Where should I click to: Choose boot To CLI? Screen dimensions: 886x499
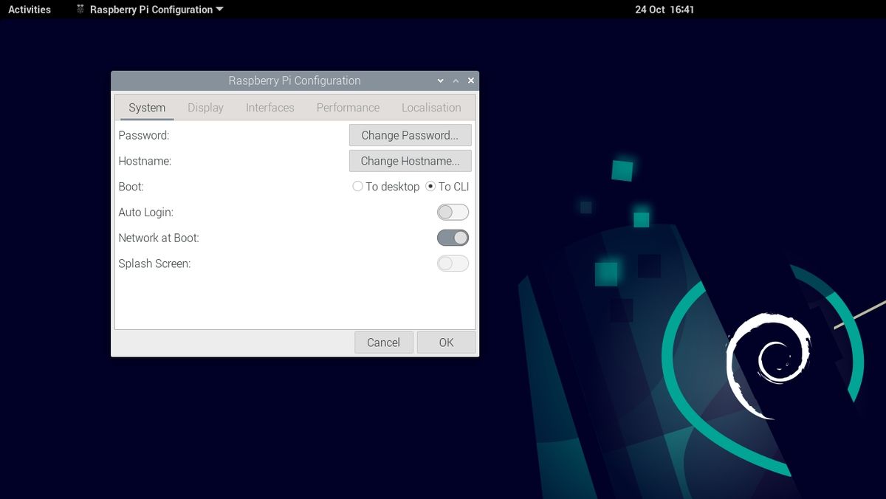pos(430,186)
